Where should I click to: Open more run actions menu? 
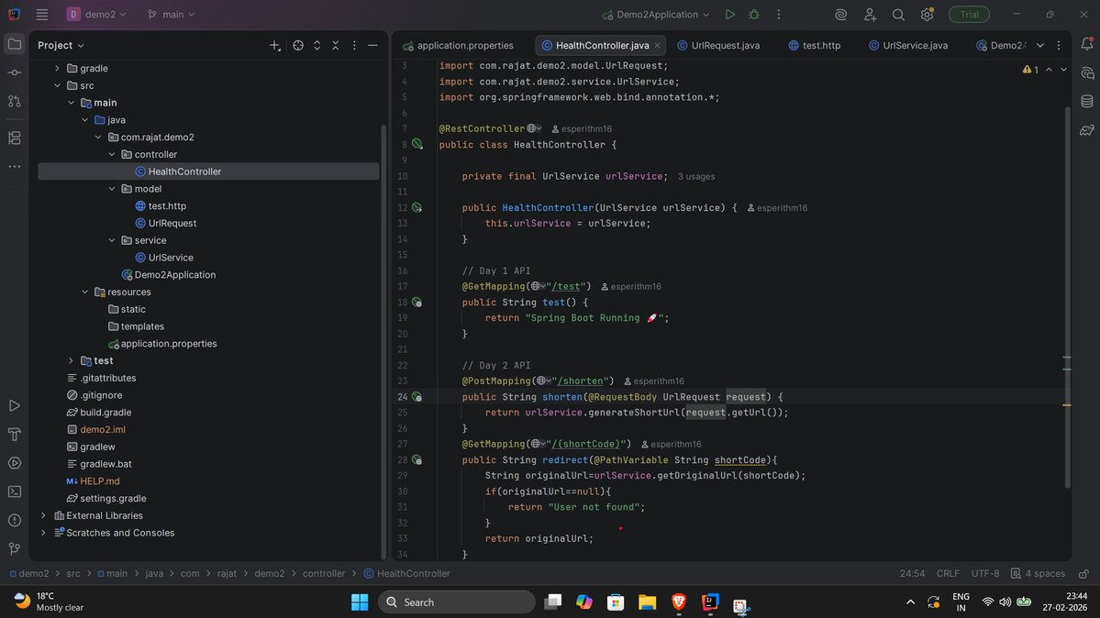[779, 14]
